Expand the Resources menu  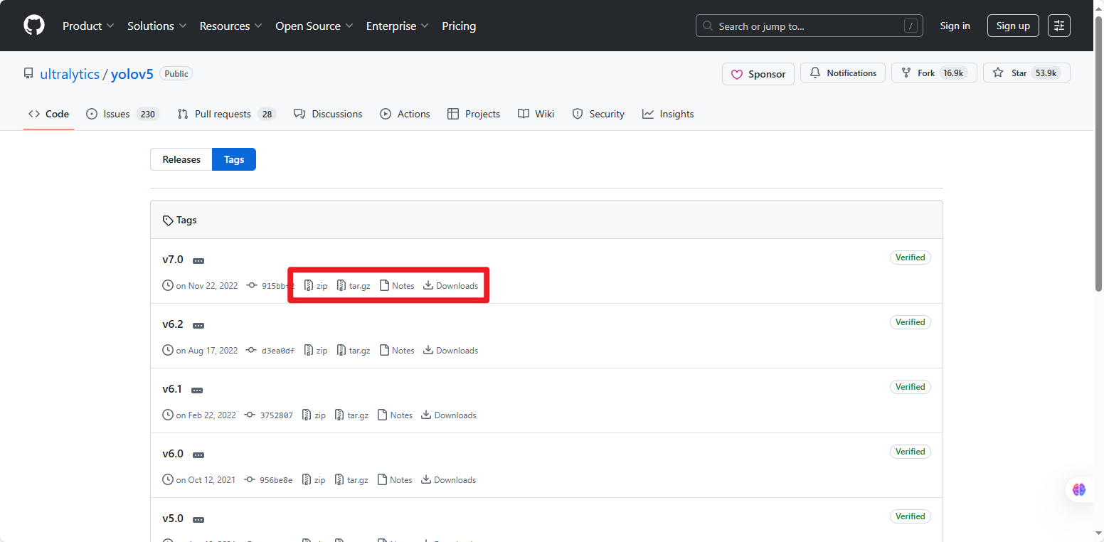pos(231,26)
